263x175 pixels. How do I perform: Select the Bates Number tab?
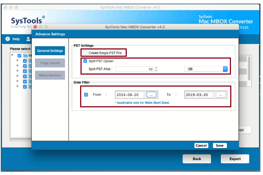tap(50, 75)
